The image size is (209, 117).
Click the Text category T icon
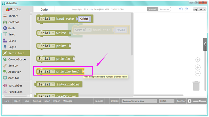click(5, 34)
